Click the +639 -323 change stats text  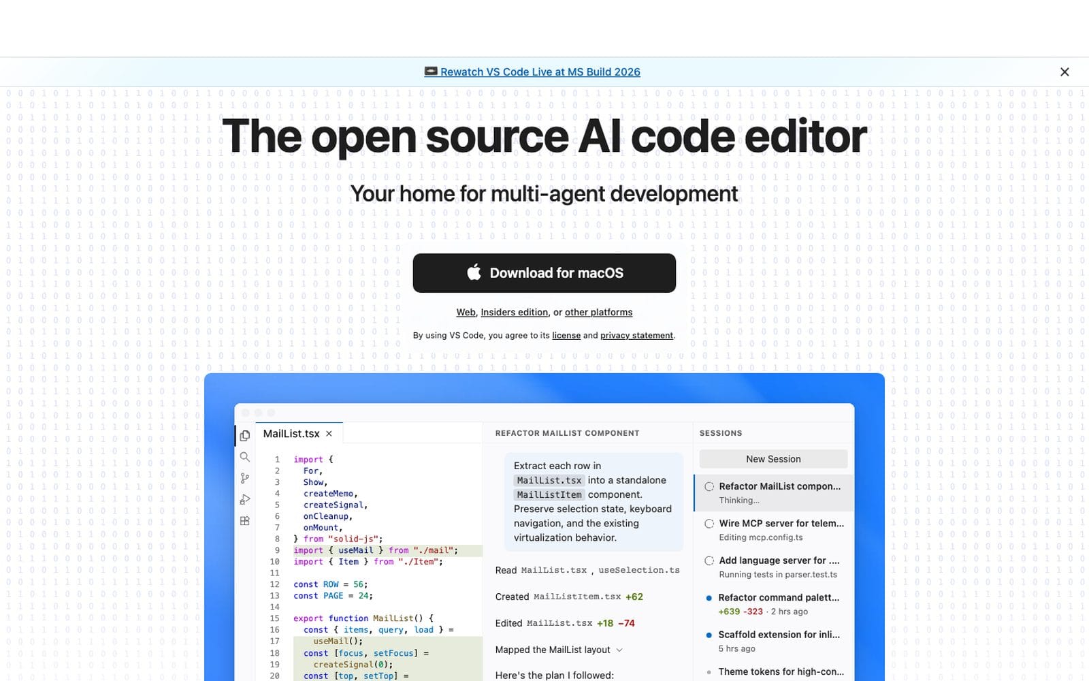(x=741, y=612)
